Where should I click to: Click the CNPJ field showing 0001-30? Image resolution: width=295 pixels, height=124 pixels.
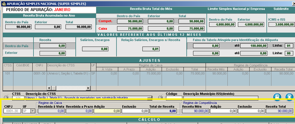[12, 111]
